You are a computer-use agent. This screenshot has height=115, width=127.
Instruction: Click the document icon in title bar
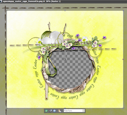click(1, 2)
